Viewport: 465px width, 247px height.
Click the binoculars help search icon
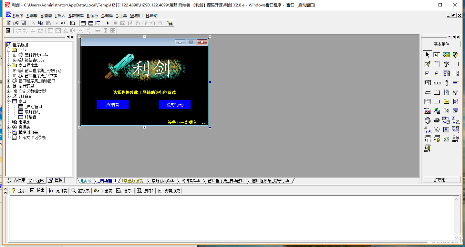[170, 23]
